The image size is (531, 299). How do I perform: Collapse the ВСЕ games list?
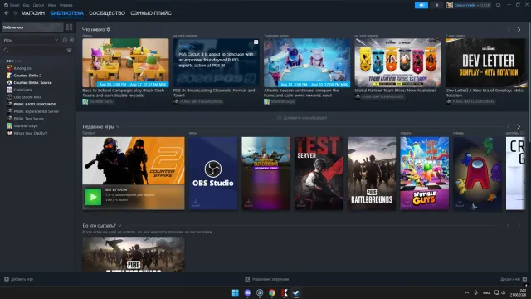coord(3,61)
